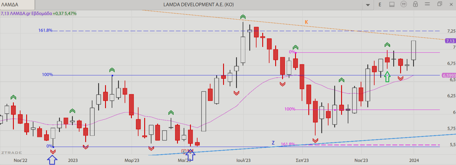Viewport: 456px width, 165px height.
Task: Open the symbol list dropdown arrow
Action: click(x=368, y=5)
